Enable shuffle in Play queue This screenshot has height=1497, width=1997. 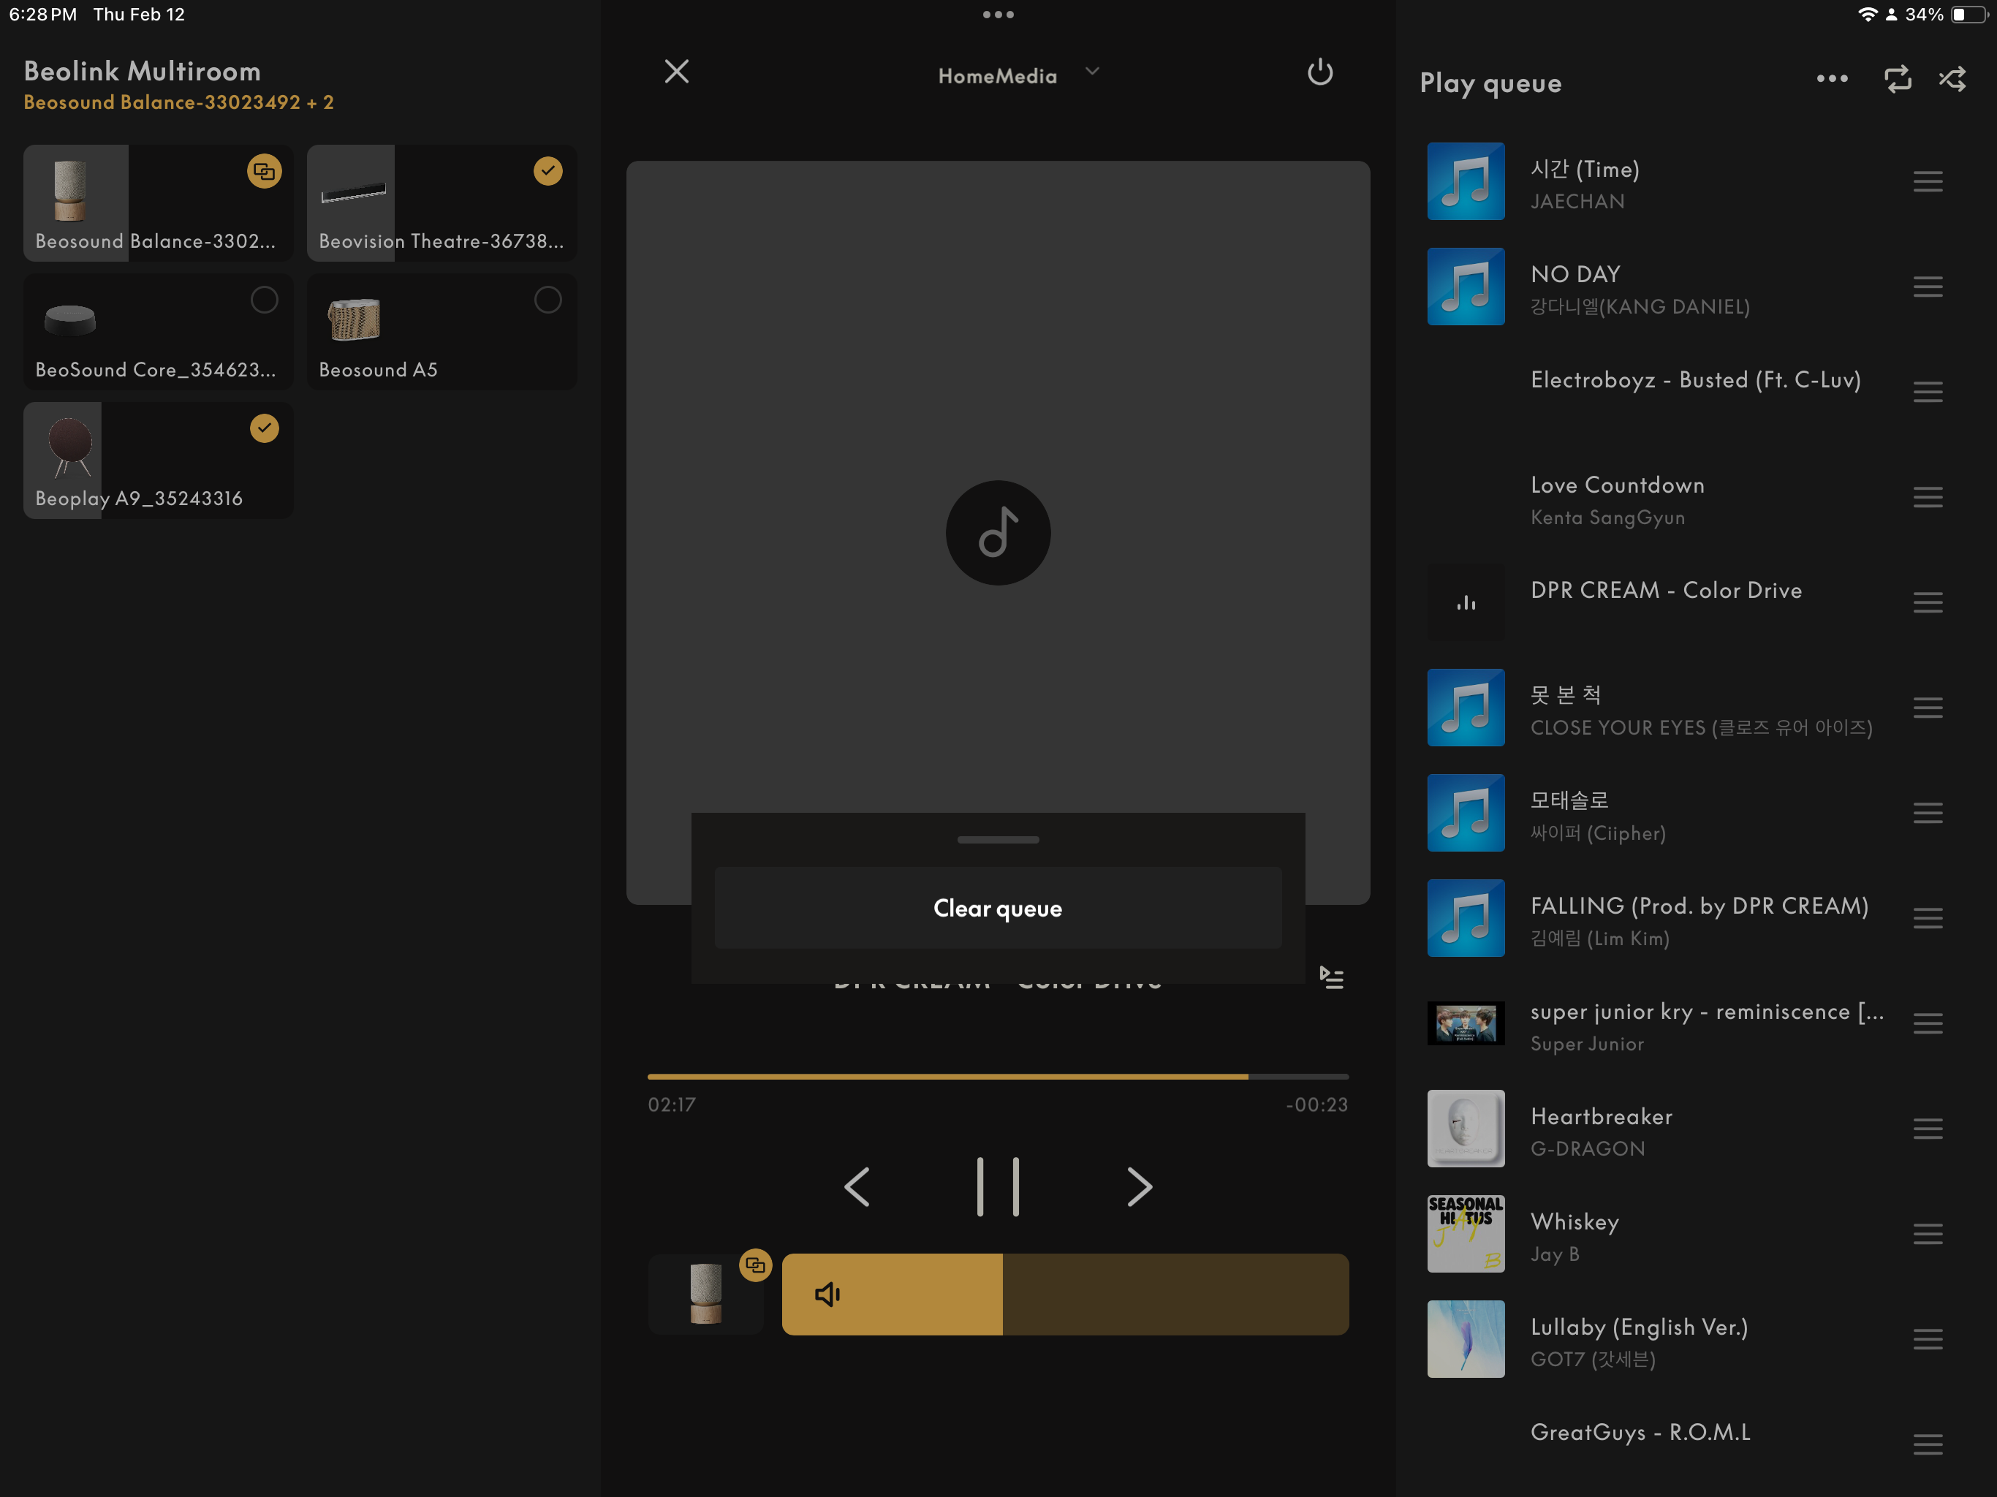[1952, 80]
